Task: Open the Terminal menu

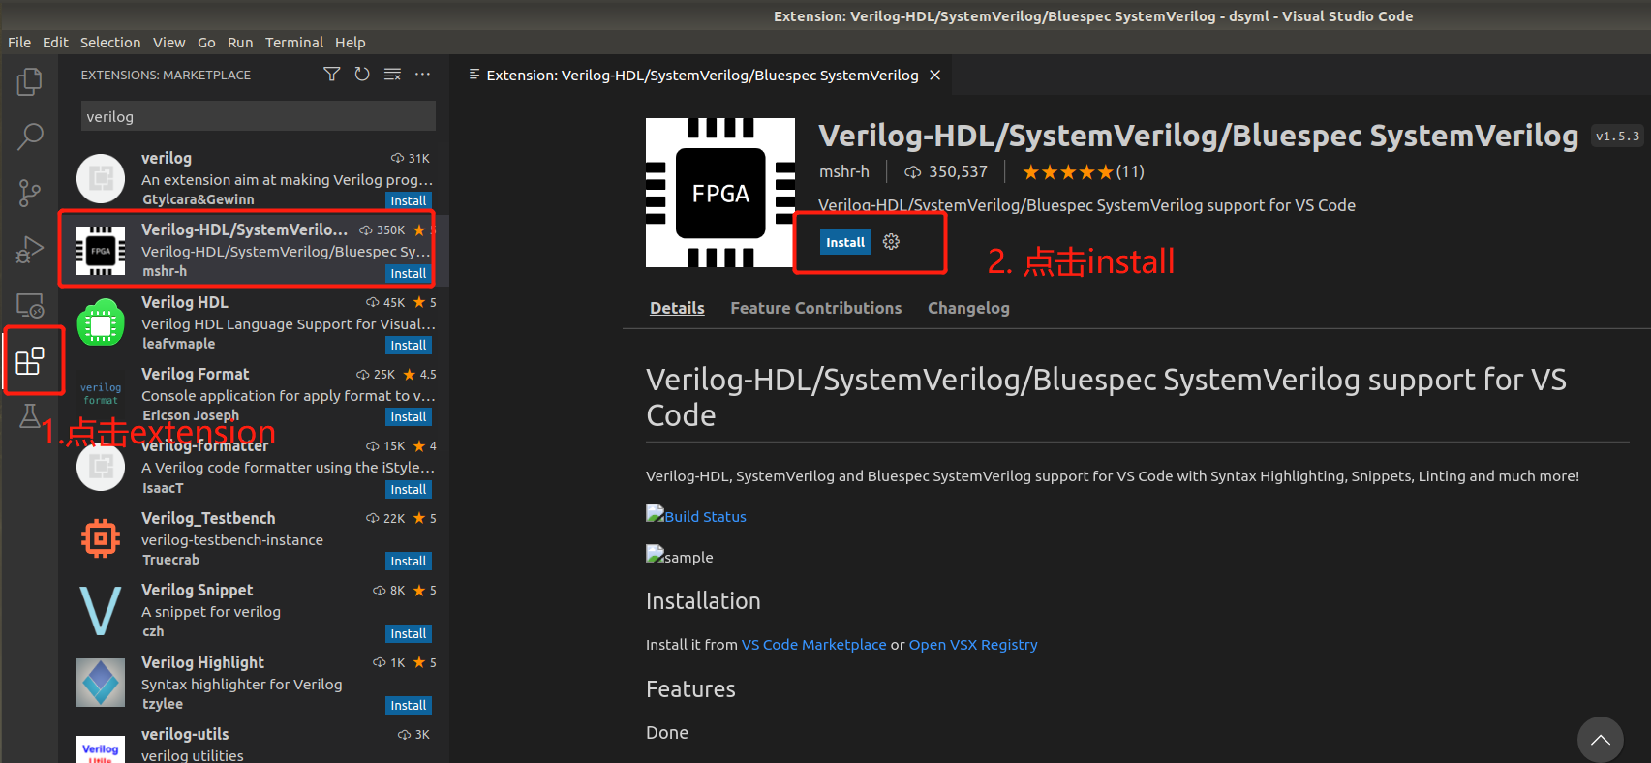Action: 294,43
